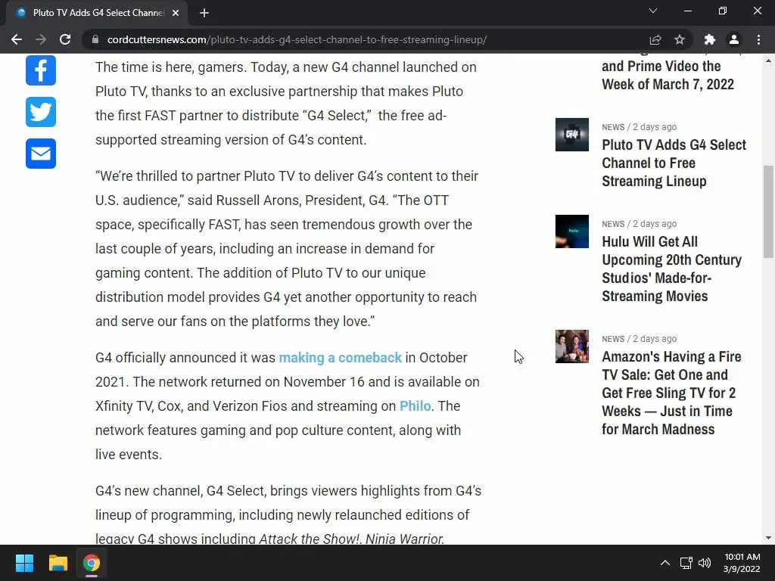Image resolution: width=775 pixels, height=581 pixels.
Task: Click the page vertical scrollbar thumb
Action: pyautogui.click(x=768, y=212)
